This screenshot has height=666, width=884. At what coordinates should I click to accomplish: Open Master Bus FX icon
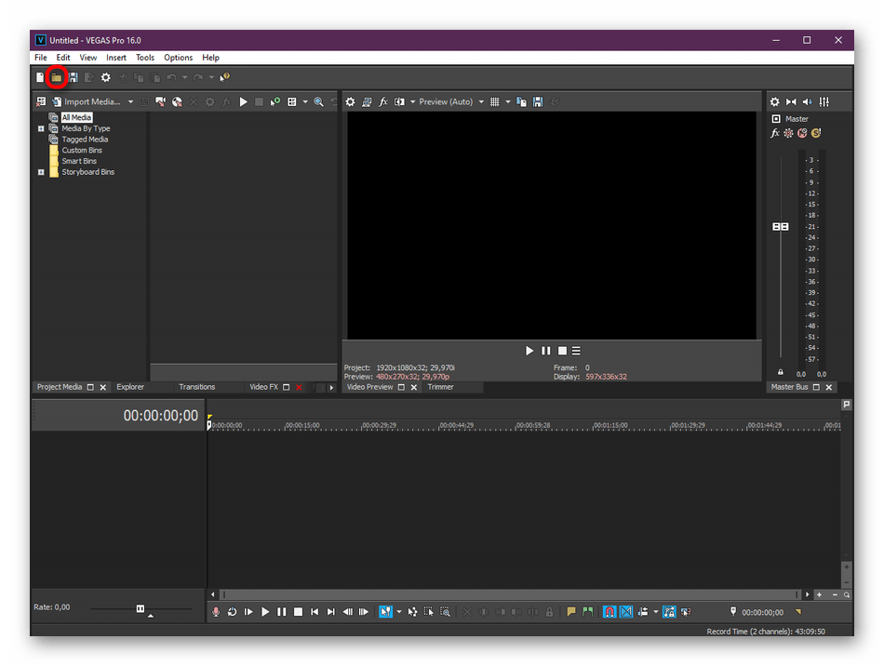point(775,133)
